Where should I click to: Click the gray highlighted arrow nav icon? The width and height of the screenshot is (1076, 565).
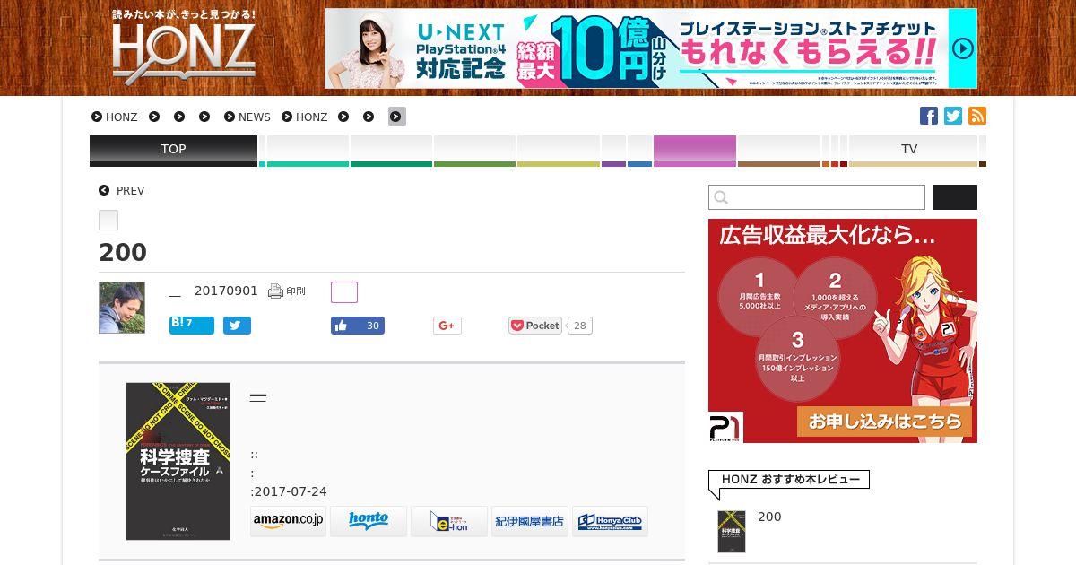click(397, 117)
